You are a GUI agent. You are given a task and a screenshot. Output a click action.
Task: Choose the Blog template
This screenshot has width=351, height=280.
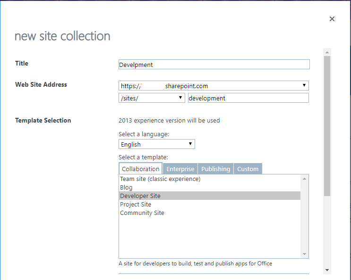pyautogui.click(x=126, y=188)
